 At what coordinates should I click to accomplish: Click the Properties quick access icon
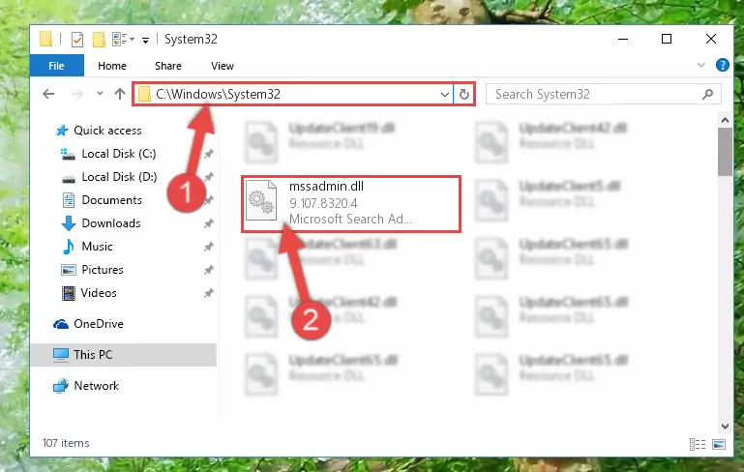pyautogui.click(x=77, y=40)
